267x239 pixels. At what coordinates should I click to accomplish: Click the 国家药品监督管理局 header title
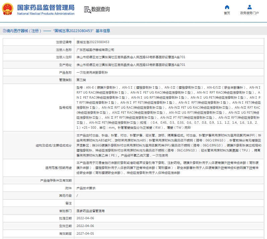click(x=46, y=7)
